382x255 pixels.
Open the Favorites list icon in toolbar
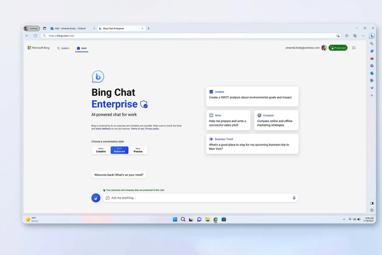pos(347,36)
